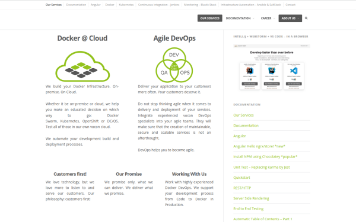Screen dimensions: 356x222
Task: Open sidebar link Quickstart
Action: [x=241, y=178]
